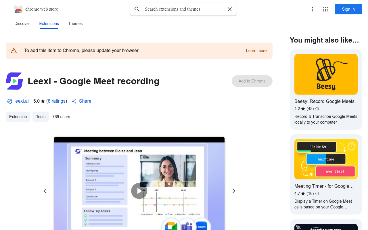Click the info icon beside Beesy rating
The image size is (368, 230).
tap(317, 109)
